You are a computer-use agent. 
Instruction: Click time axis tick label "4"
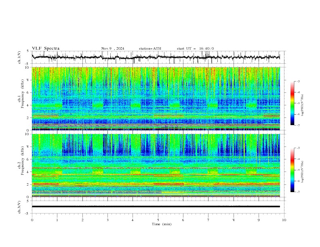133,220
